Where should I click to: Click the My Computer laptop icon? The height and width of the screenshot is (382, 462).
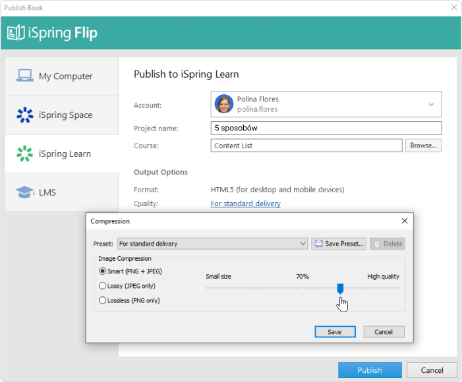pos(25,75)
